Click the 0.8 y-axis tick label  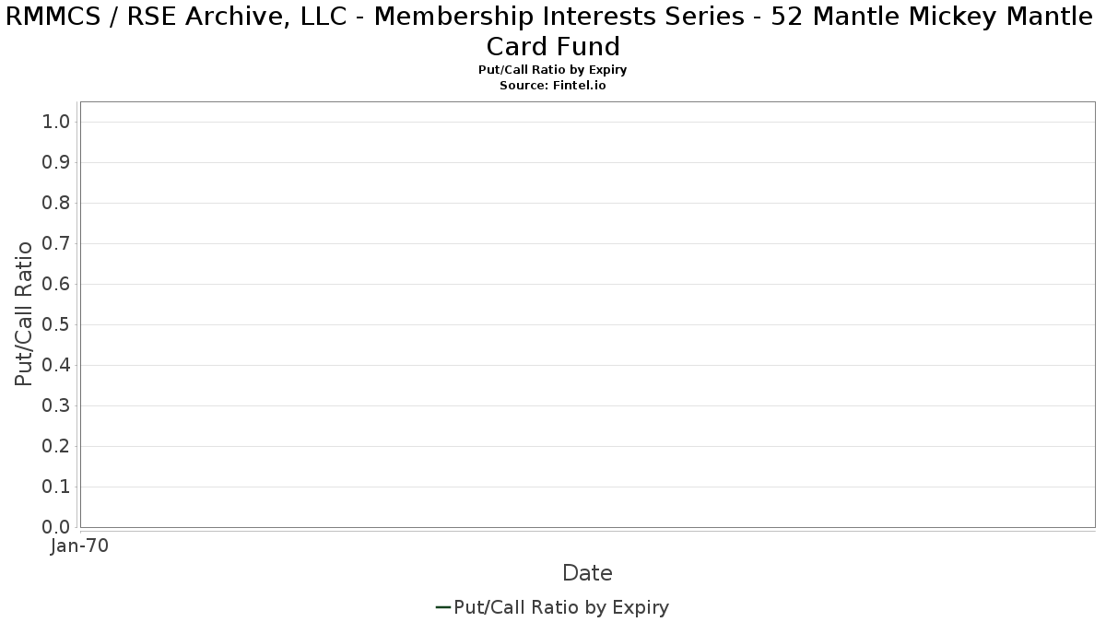tap(56, 204)
